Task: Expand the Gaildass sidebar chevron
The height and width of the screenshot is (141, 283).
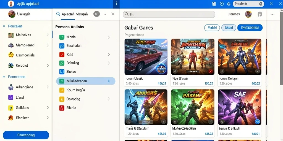Action: pos(48,108)
